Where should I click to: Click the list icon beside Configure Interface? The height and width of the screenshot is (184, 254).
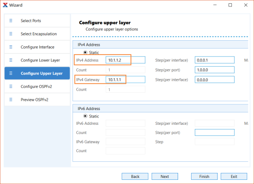click(11, 47)
